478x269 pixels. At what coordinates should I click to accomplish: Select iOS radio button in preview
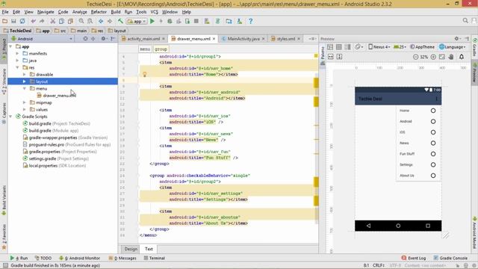(433, 132)
